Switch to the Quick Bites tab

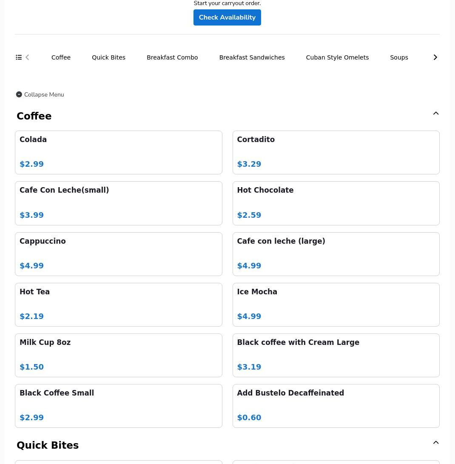[108, 57]
